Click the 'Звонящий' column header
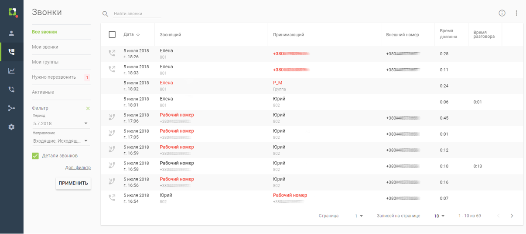The image size is (526, 234). point(171,34)
